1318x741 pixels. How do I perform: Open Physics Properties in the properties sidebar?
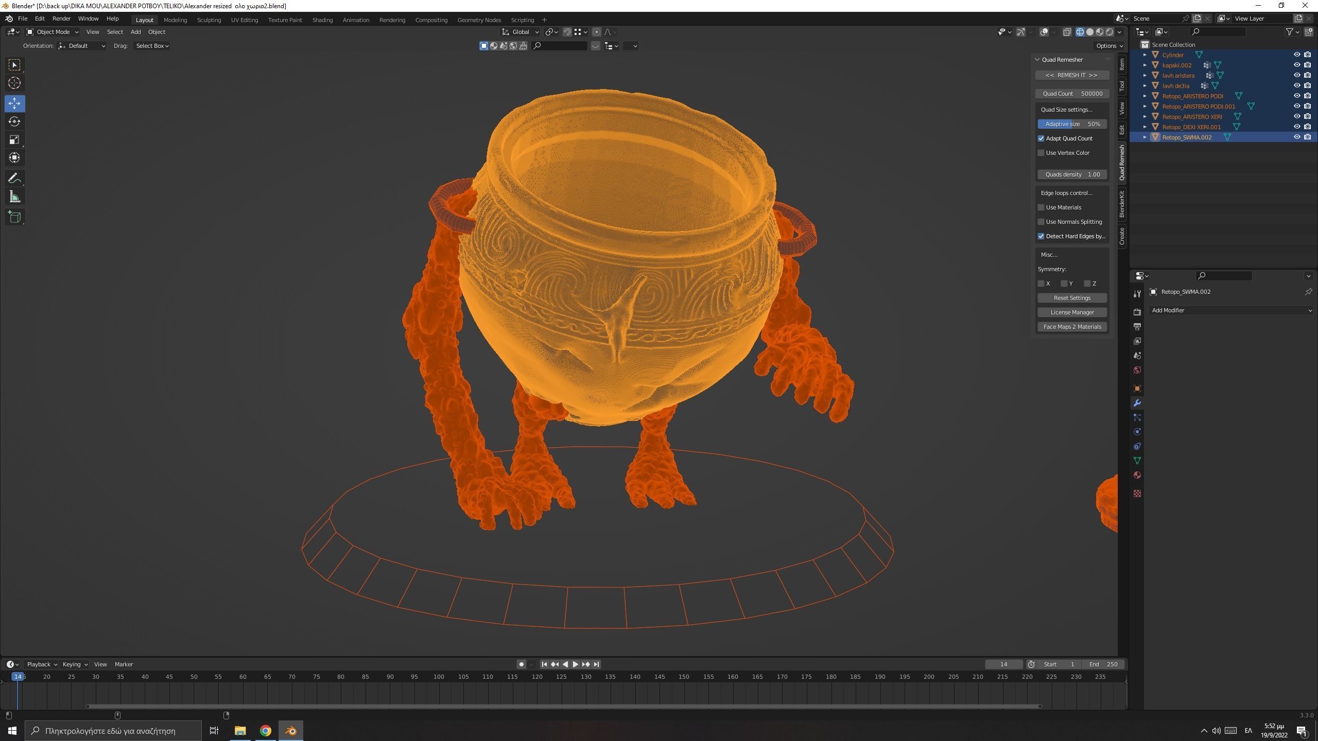pos(1137,431)
